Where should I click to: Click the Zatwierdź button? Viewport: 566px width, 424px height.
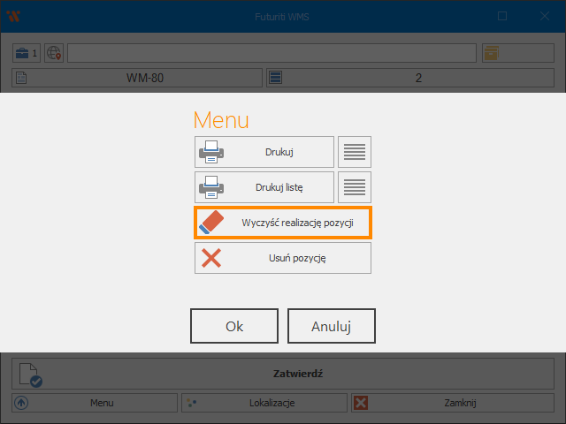(x=296, y=374)
